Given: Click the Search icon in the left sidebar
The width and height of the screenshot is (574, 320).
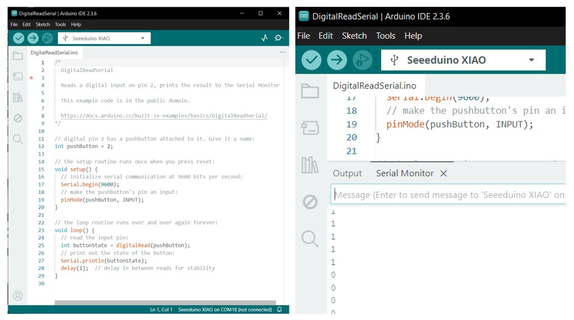Looking at the screenshot, I should tap(18, 139).
